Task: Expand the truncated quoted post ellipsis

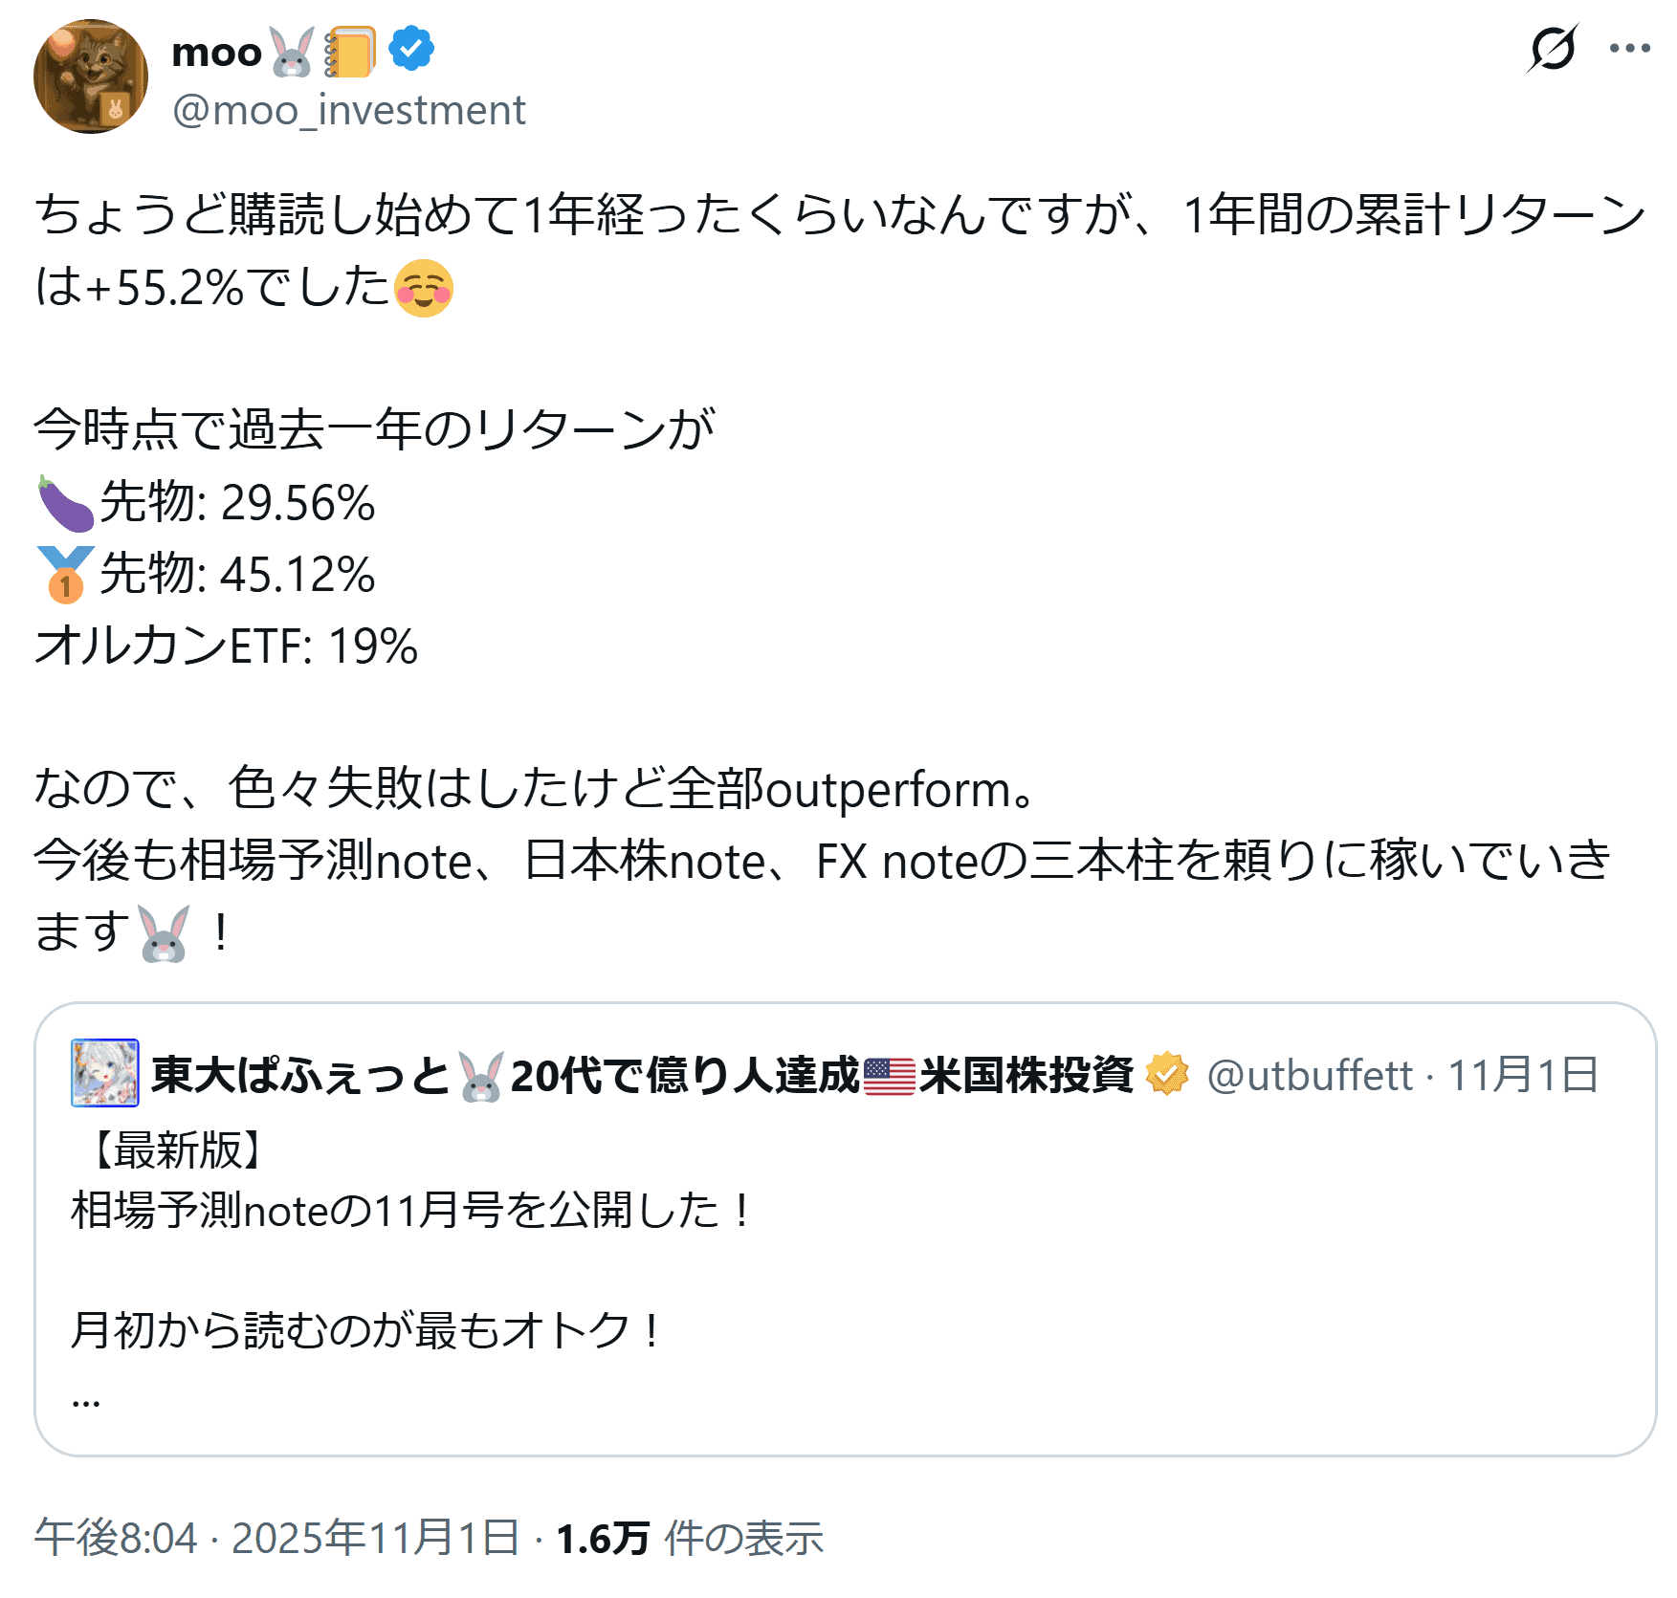Action: click(x=86, y=1400)
